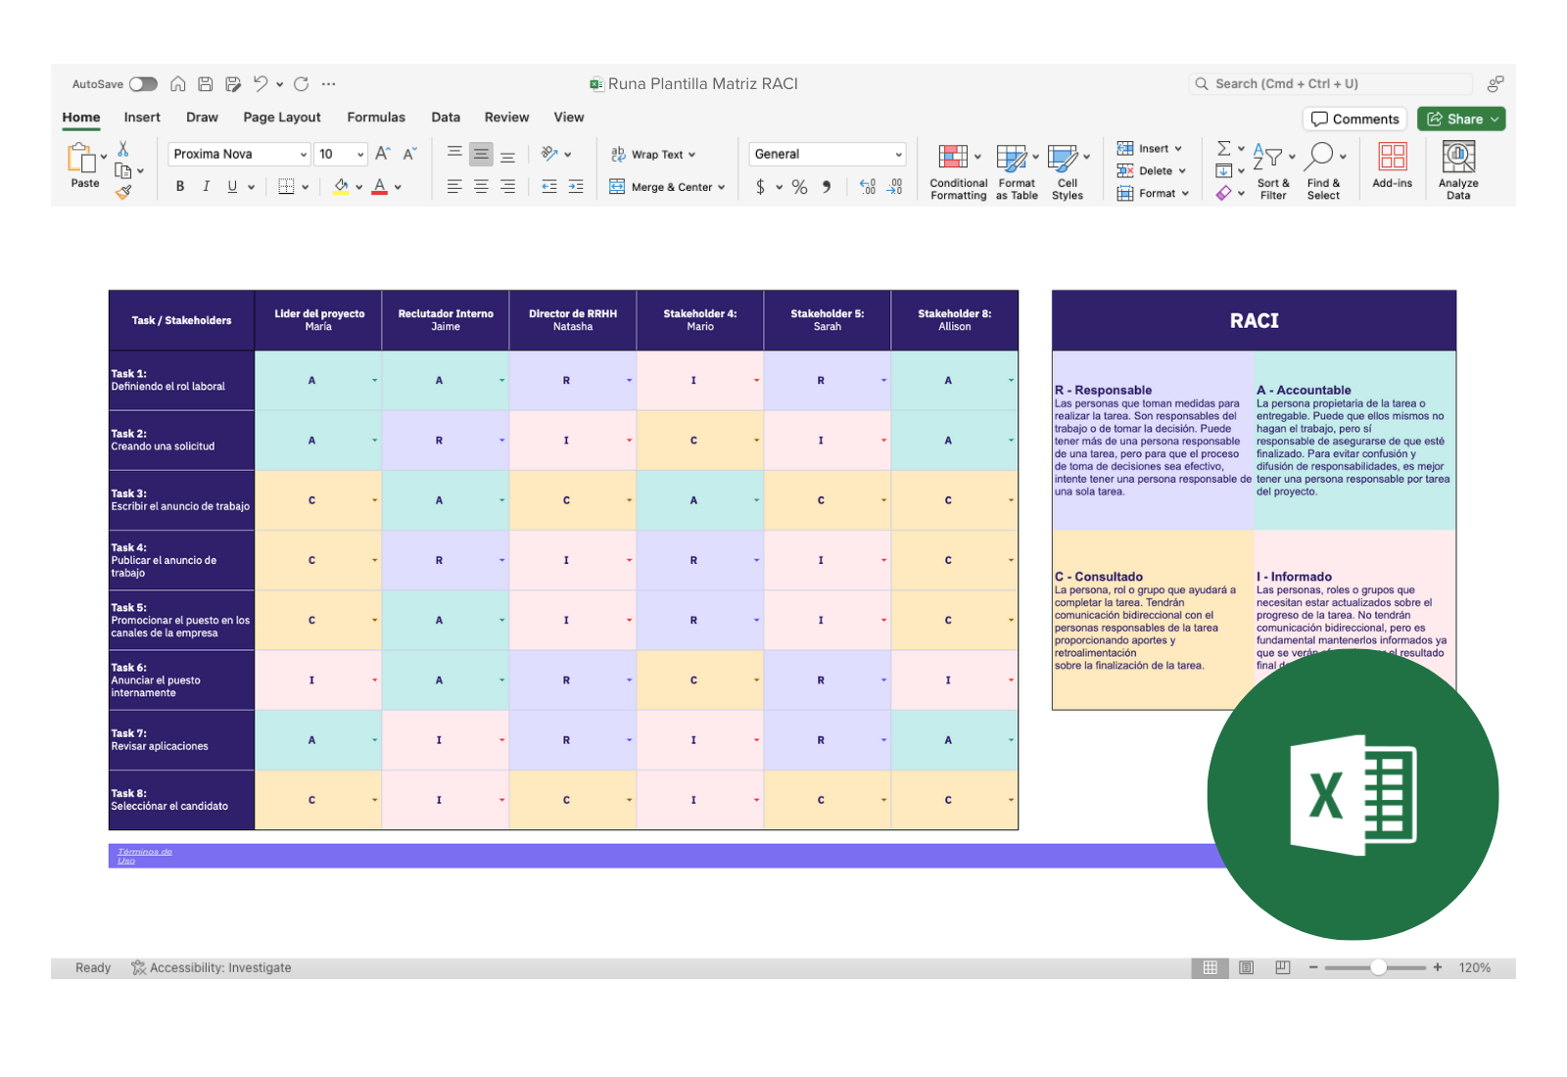The image size is (1567, 1077).
Task: Open Format as Table
Action: 1017,171
